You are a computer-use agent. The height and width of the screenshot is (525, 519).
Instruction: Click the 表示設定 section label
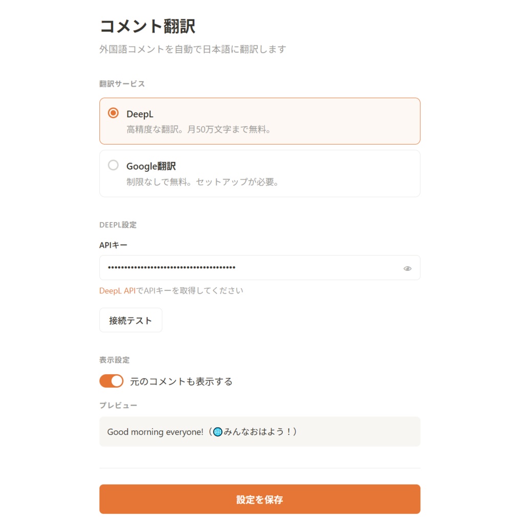point(114,360)
